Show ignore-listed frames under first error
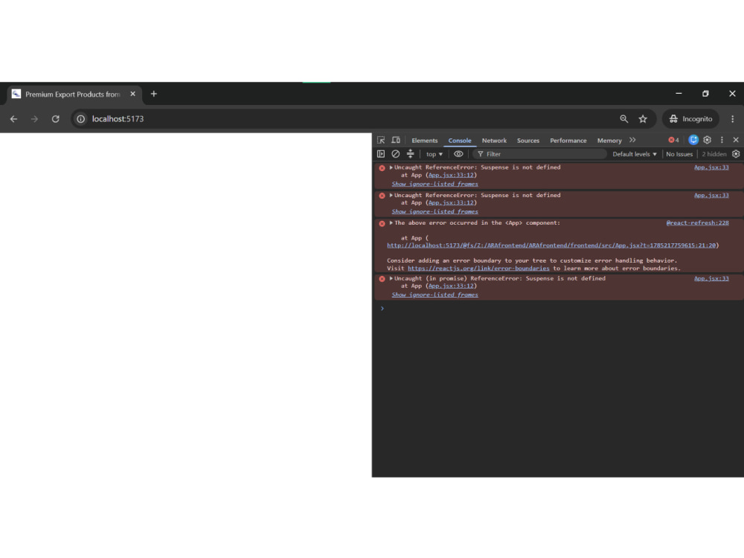 434,184
